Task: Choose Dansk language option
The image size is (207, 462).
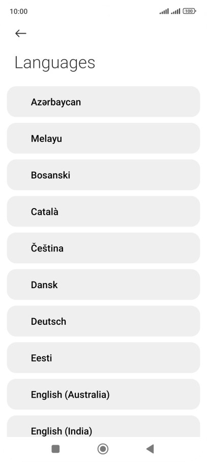Action: [104, 285]
